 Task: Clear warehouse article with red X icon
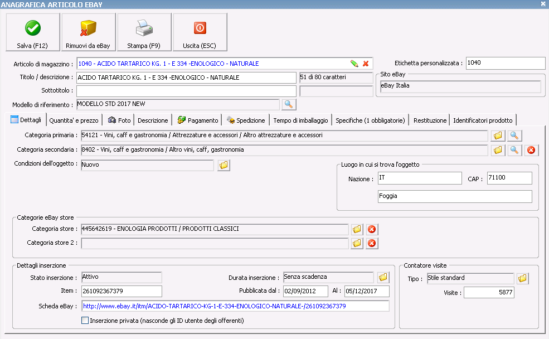[366, 64]
